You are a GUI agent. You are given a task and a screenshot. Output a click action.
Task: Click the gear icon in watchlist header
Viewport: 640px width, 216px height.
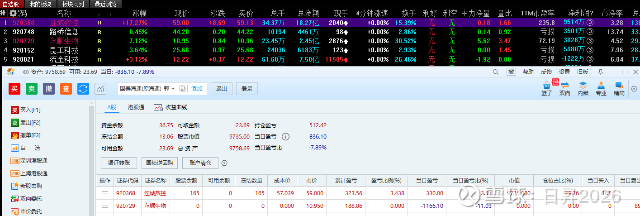[13, 14]
